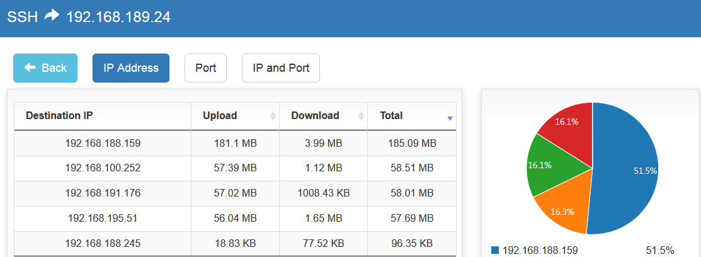Screen dimensions: 701x257
Task: Toggle the 192.168.188.159 legend blue square
Action: point(494,250)
